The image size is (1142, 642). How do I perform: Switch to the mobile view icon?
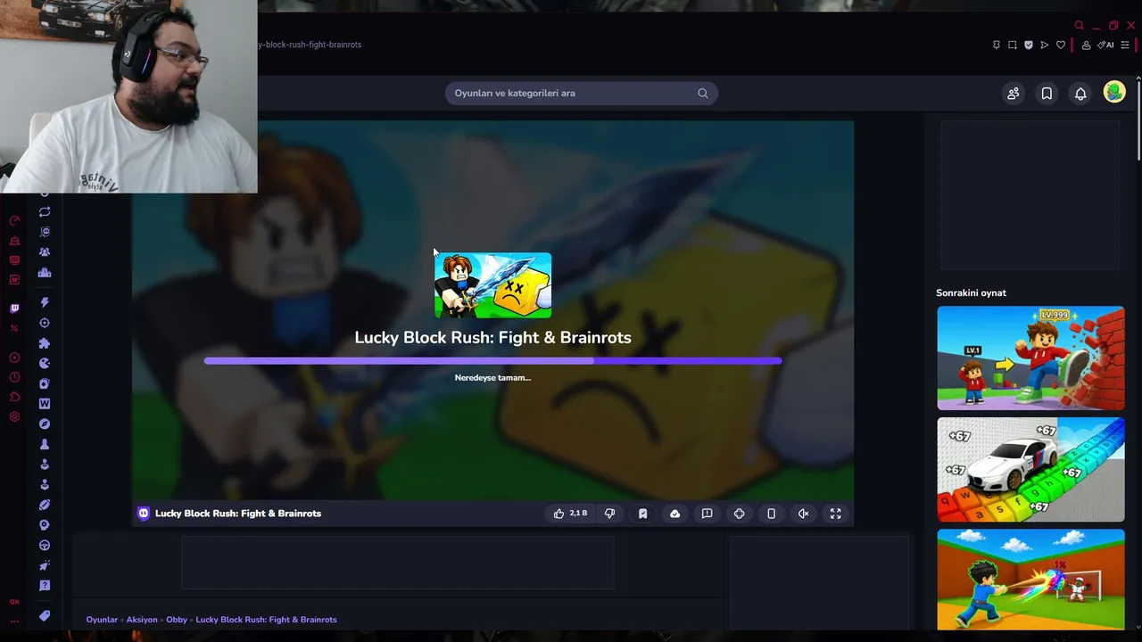pyautogui.click(x=771, y=514)
